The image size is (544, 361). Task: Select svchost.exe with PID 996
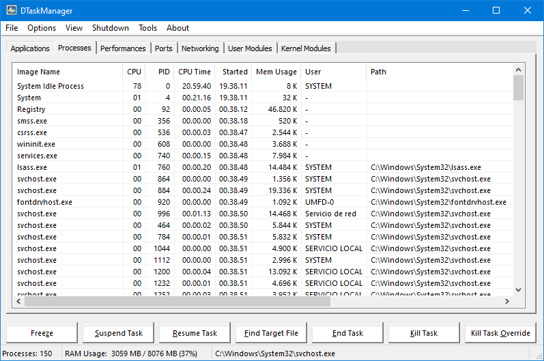tap(263, 214)
